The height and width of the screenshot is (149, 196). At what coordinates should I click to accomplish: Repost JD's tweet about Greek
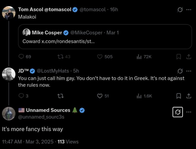point(60,96)
